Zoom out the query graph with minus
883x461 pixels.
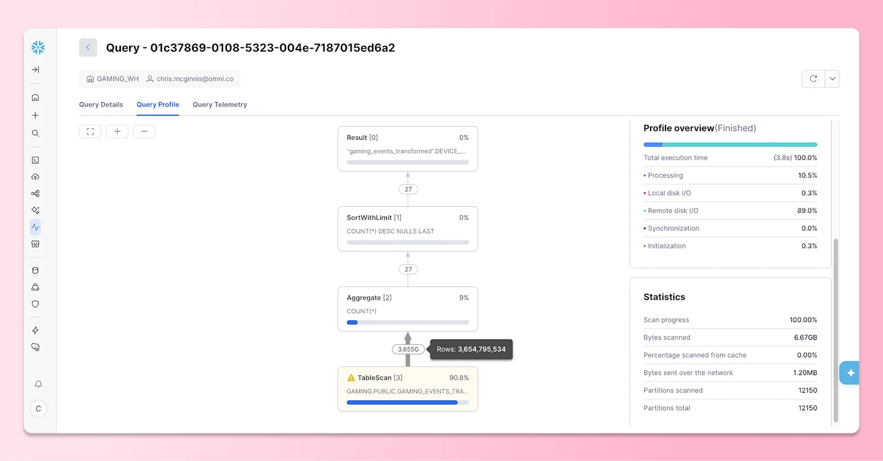144,131
